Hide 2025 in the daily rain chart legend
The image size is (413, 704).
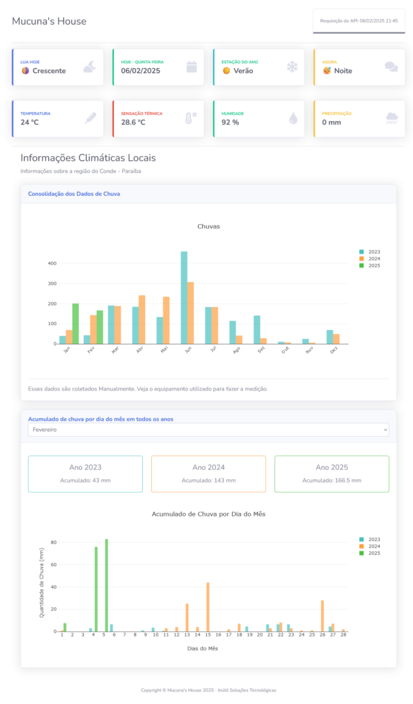tap(370, 553)
